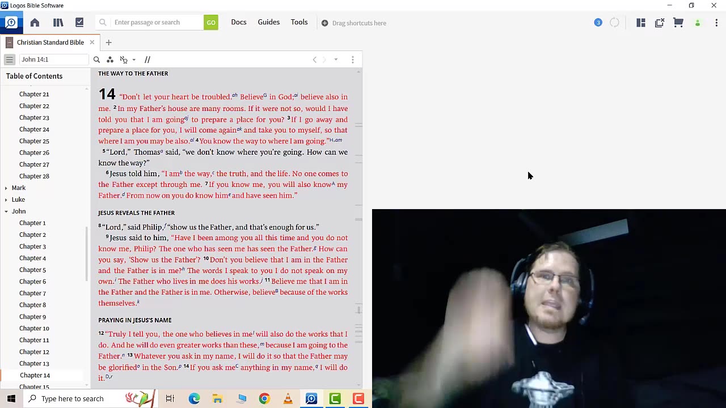Open the store shopping cart icon
726x408 pixels.
point(678,23)
